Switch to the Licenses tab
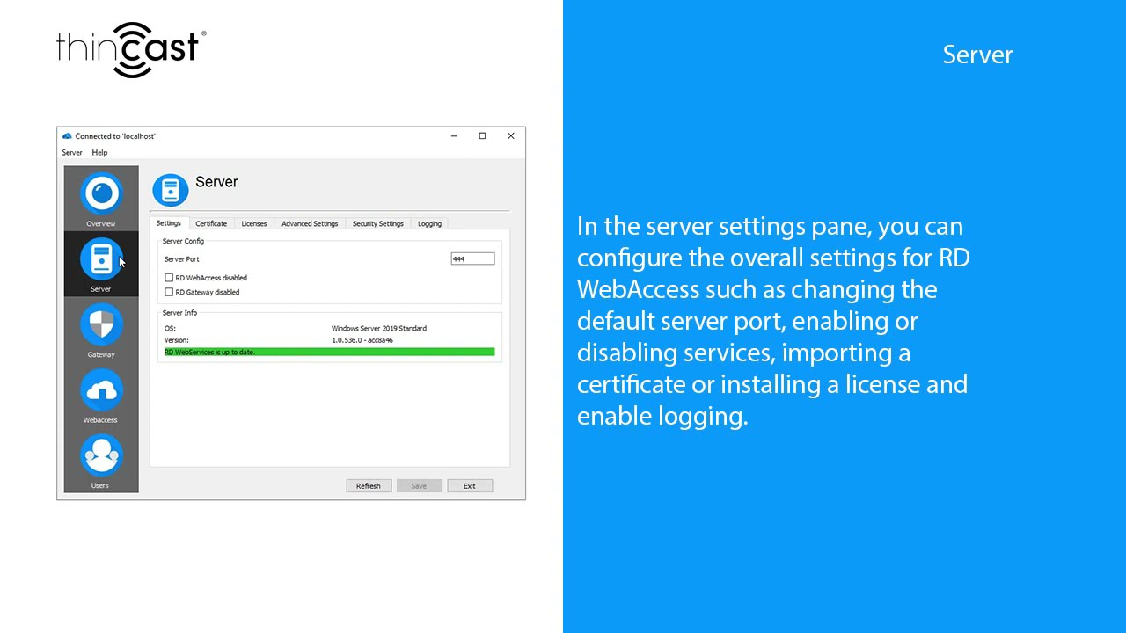 [254, 223]
